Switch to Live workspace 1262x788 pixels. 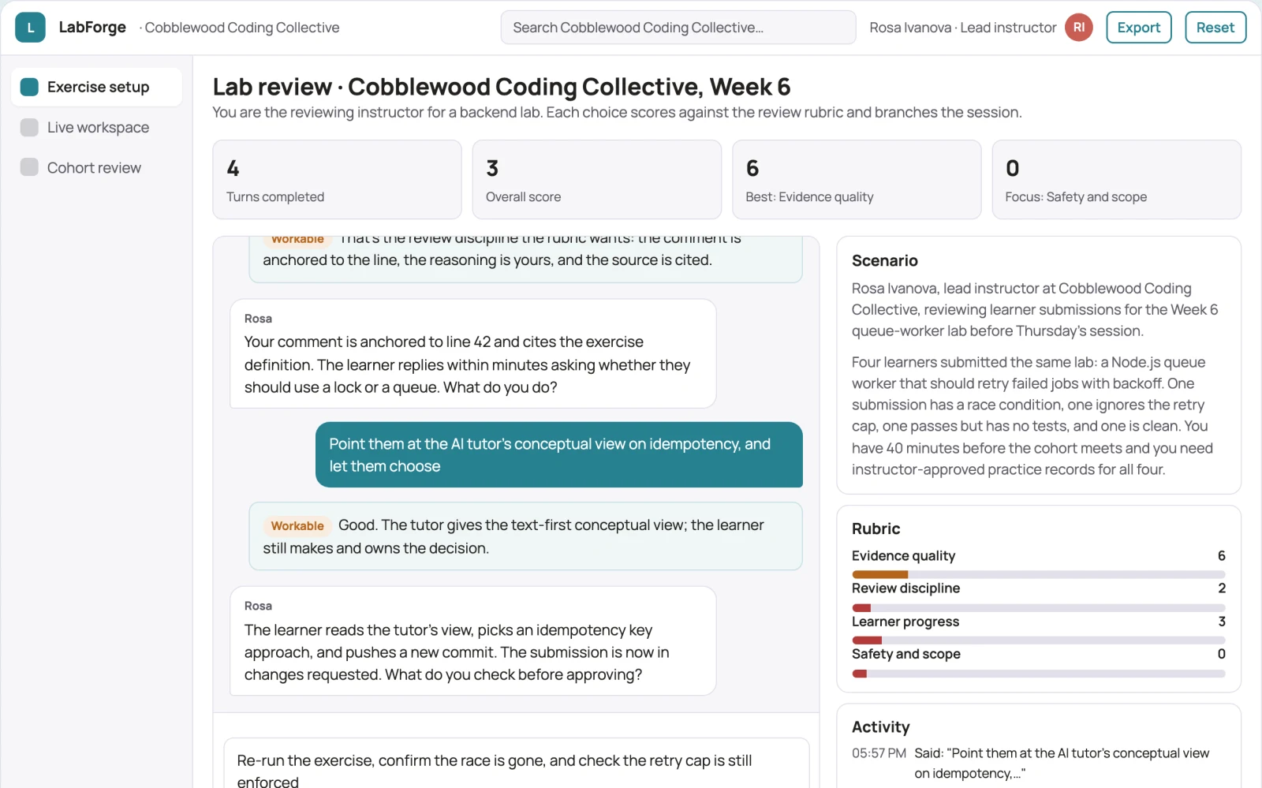(x=96, y=127)
